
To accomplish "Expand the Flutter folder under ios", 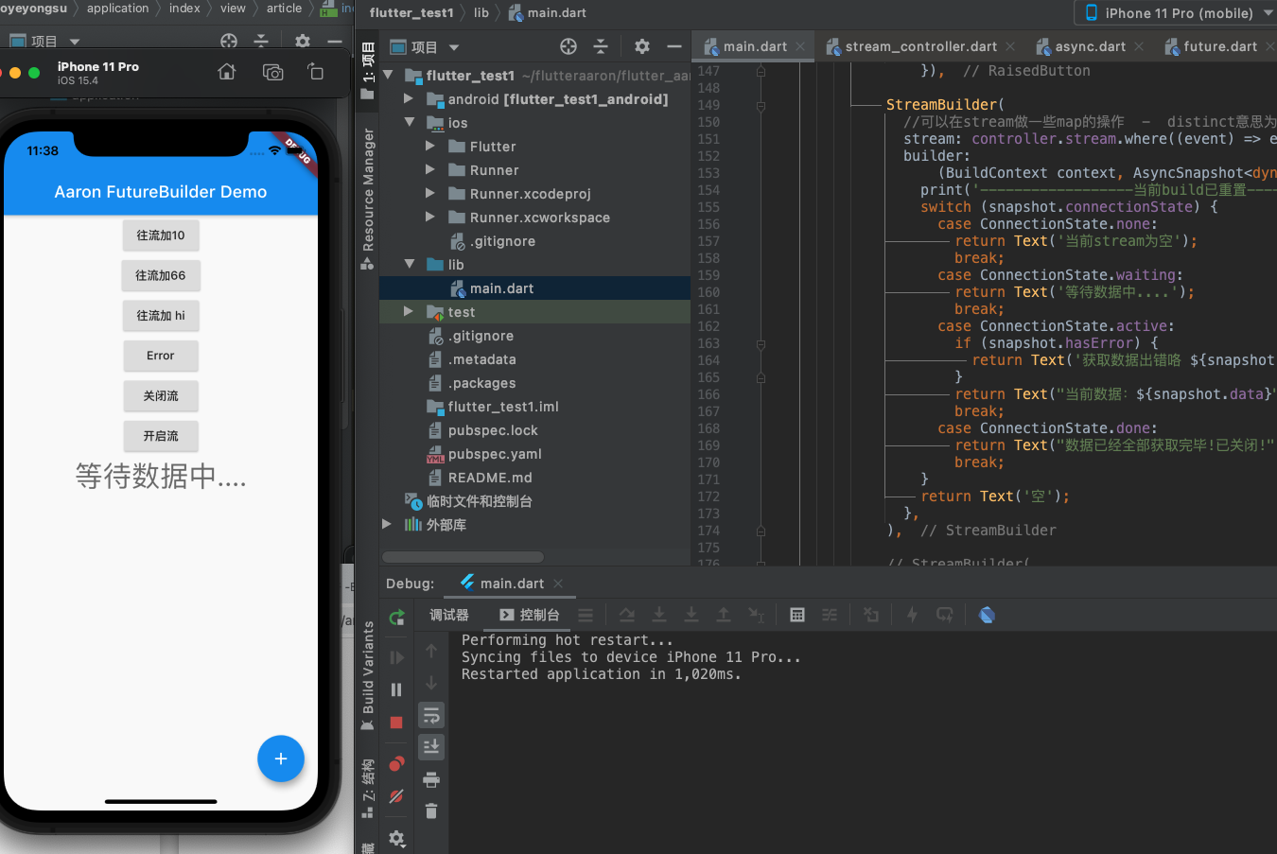I will click(430, 146).
